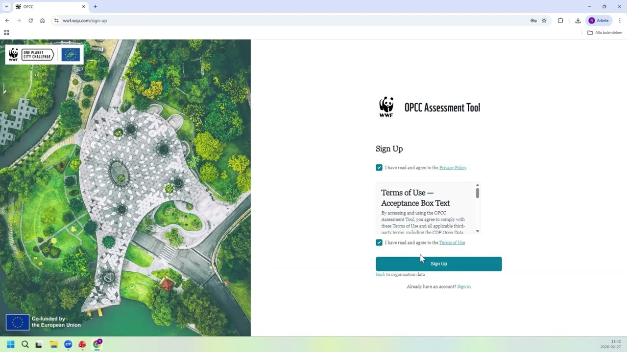Restore down the browser window
This screenshot has height=352, width=627.
click(x=604, y=6)
